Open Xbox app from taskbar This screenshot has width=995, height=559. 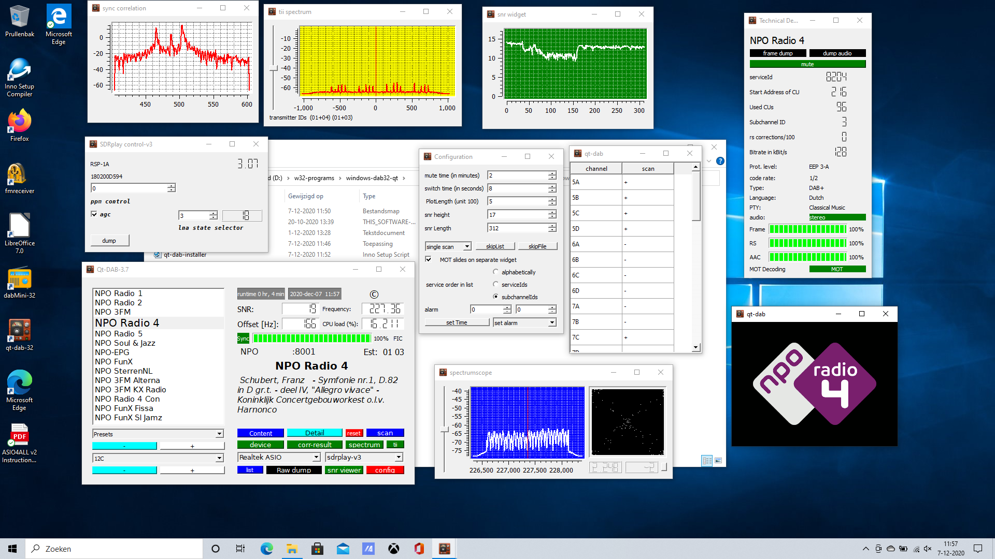[x=394, y=549]
